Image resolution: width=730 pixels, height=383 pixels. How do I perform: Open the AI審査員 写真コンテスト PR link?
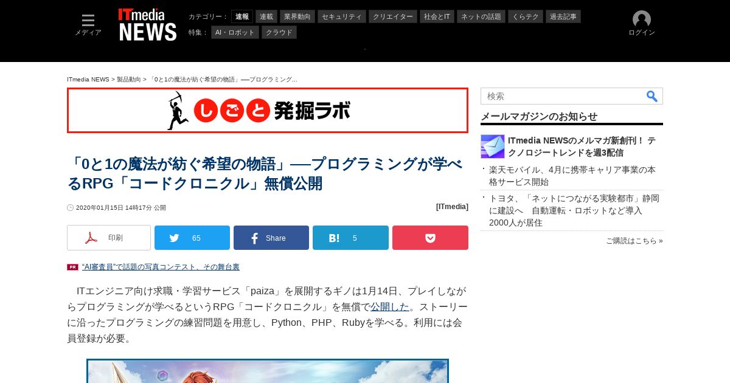tap(161, 267)
